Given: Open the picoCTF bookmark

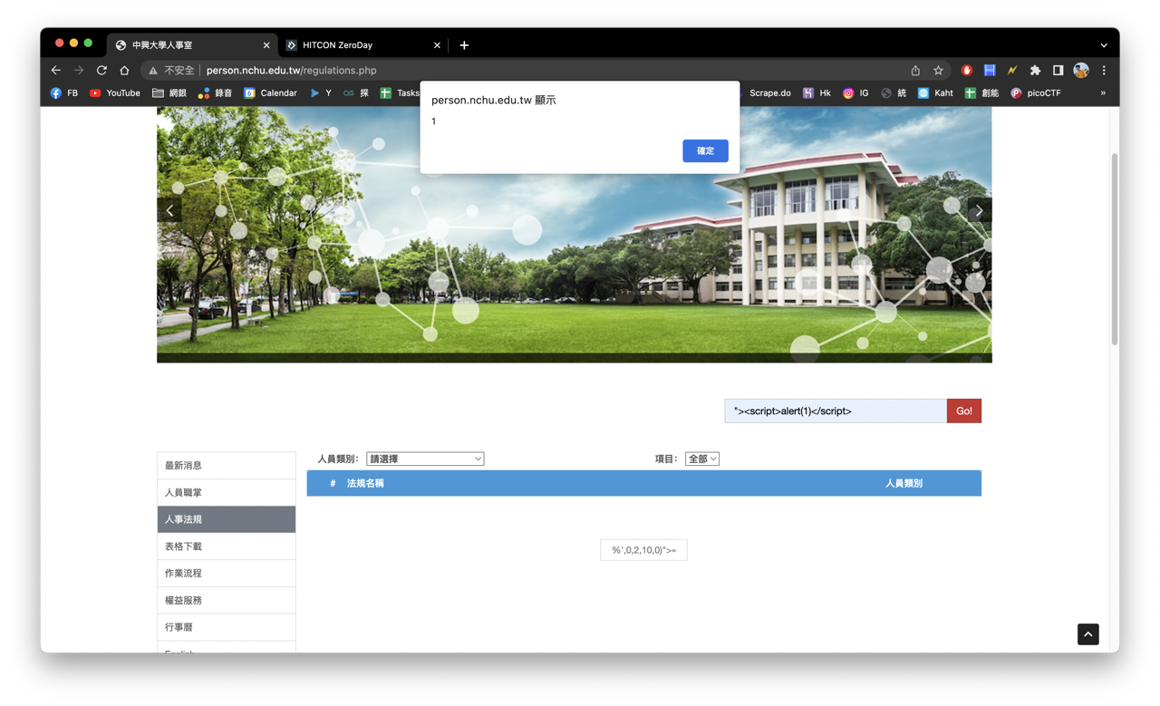Looking at the screenshot, I should click(1036, 92).
